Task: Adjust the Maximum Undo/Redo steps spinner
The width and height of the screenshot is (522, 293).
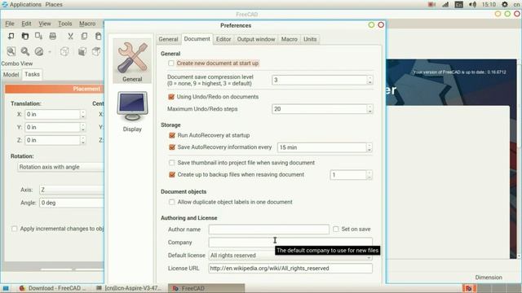Action: coord(369,109)
